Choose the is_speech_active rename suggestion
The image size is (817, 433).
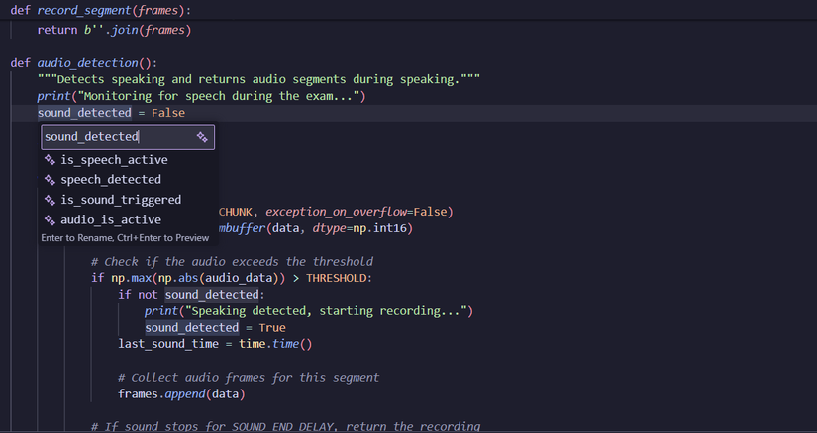click(x=114, y=160)
